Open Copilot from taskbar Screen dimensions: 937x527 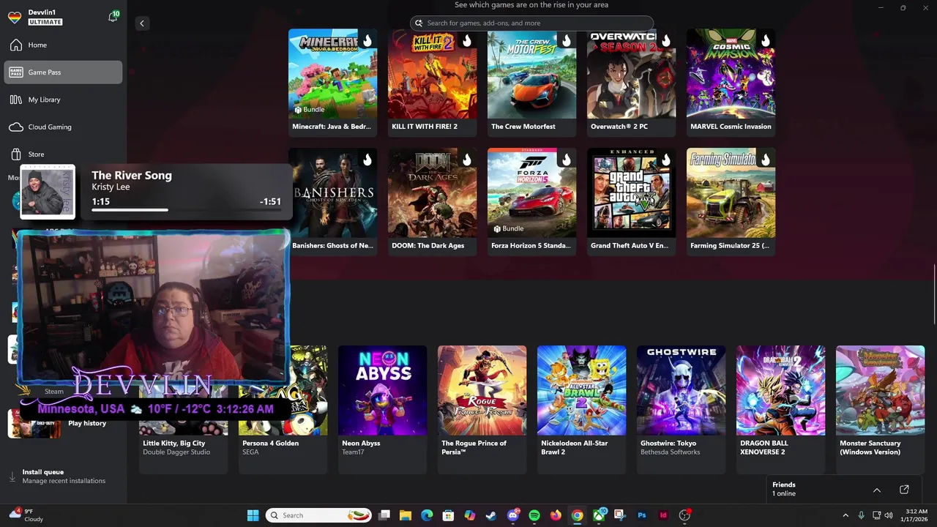(470, 515)
